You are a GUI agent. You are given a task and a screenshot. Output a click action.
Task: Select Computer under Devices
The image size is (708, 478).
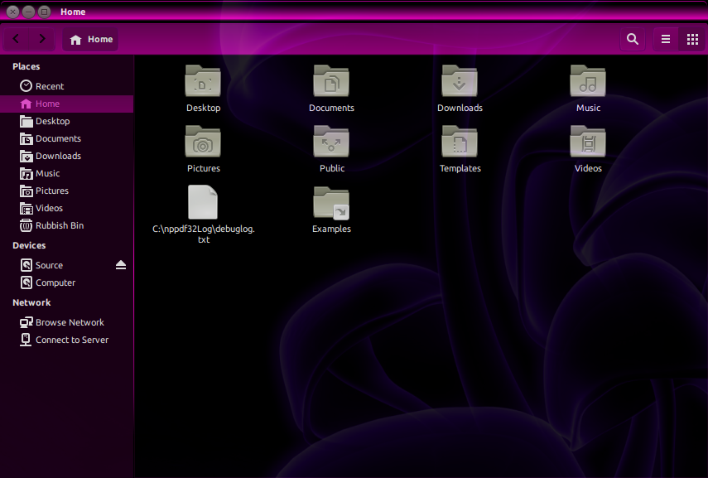(x=67, y=282)
